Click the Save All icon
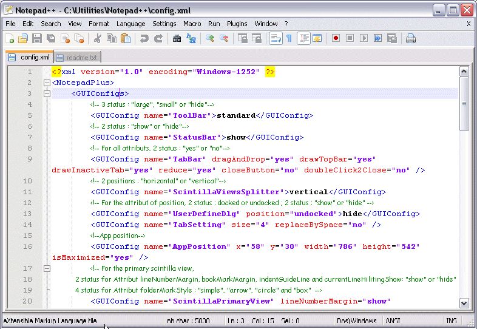The image size is (477, 329). [51, 39]
